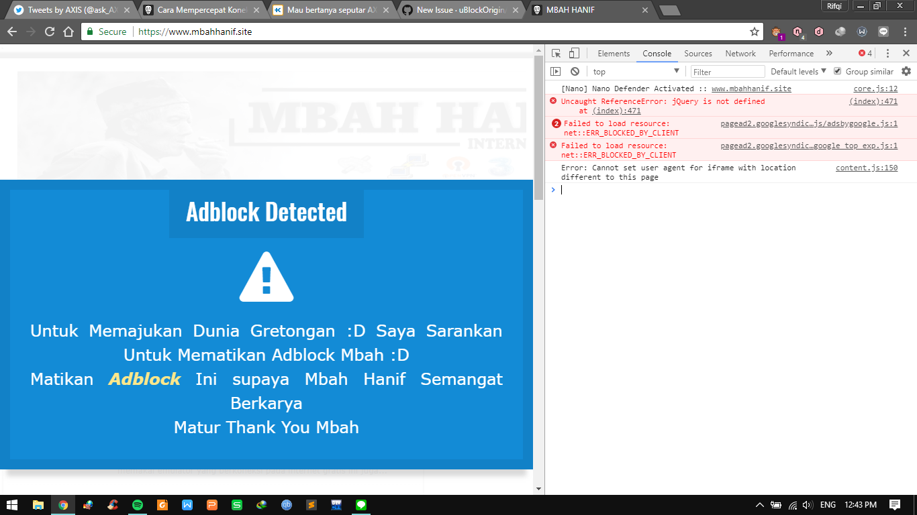Toggle the console sidebar panel icon
The height and width of the screenshot is (515, 917).
[556, 71]
